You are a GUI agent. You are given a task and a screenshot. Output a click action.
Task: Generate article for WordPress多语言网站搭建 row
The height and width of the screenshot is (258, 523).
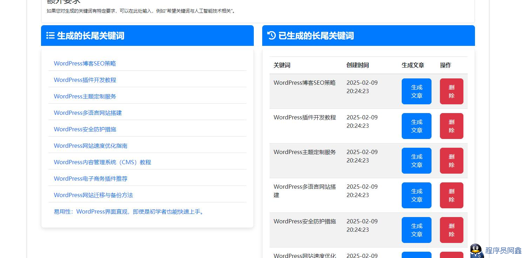(416, 195)
